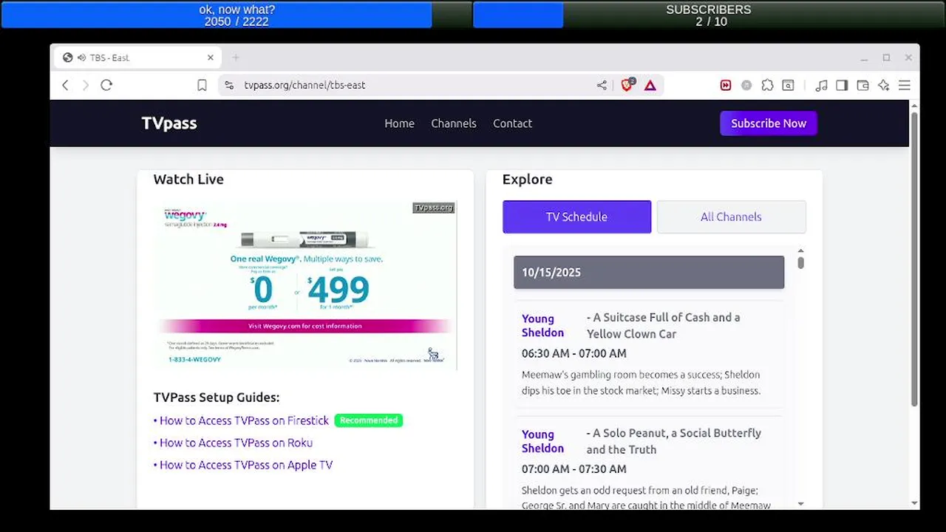The height and width of the screenshot is (532, 946).
Task: Open the Contact nav link
Action: [512, 123]
